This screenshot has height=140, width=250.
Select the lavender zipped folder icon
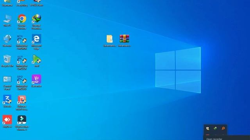[110, 39]
